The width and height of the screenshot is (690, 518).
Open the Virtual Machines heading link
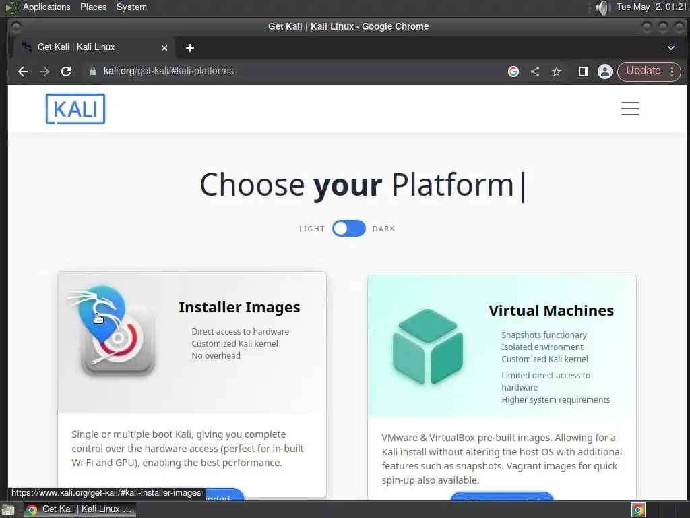pyautogui.click(x=551, y=310)
